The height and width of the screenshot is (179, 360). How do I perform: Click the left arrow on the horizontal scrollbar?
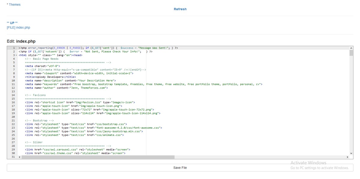click(19, 157)
